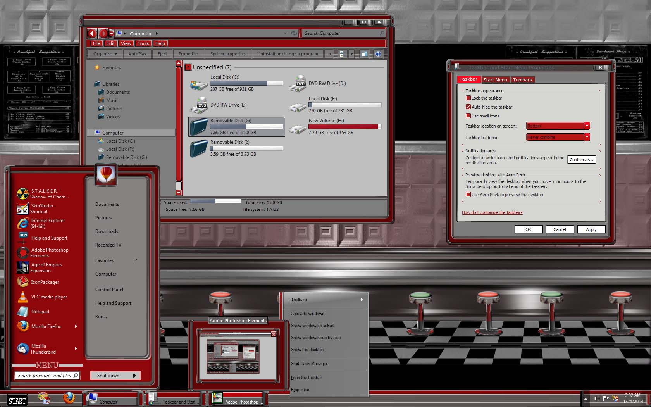The height and width of the screenshot is (407, 651).
Task: Click New Volume (H:) capacity bar
Action: pyautogui.click(x=345, y=127)
